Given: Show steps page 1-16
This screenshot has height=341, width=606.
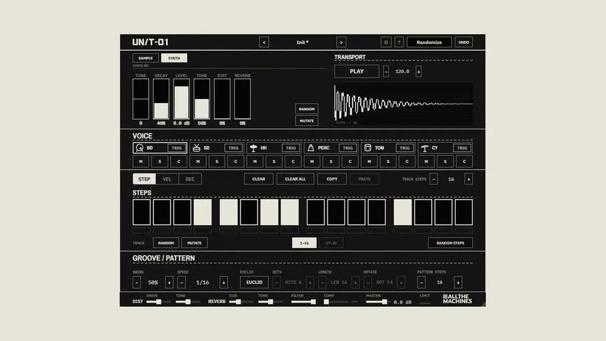Looking at the screenshot, I should click(304, 242).
